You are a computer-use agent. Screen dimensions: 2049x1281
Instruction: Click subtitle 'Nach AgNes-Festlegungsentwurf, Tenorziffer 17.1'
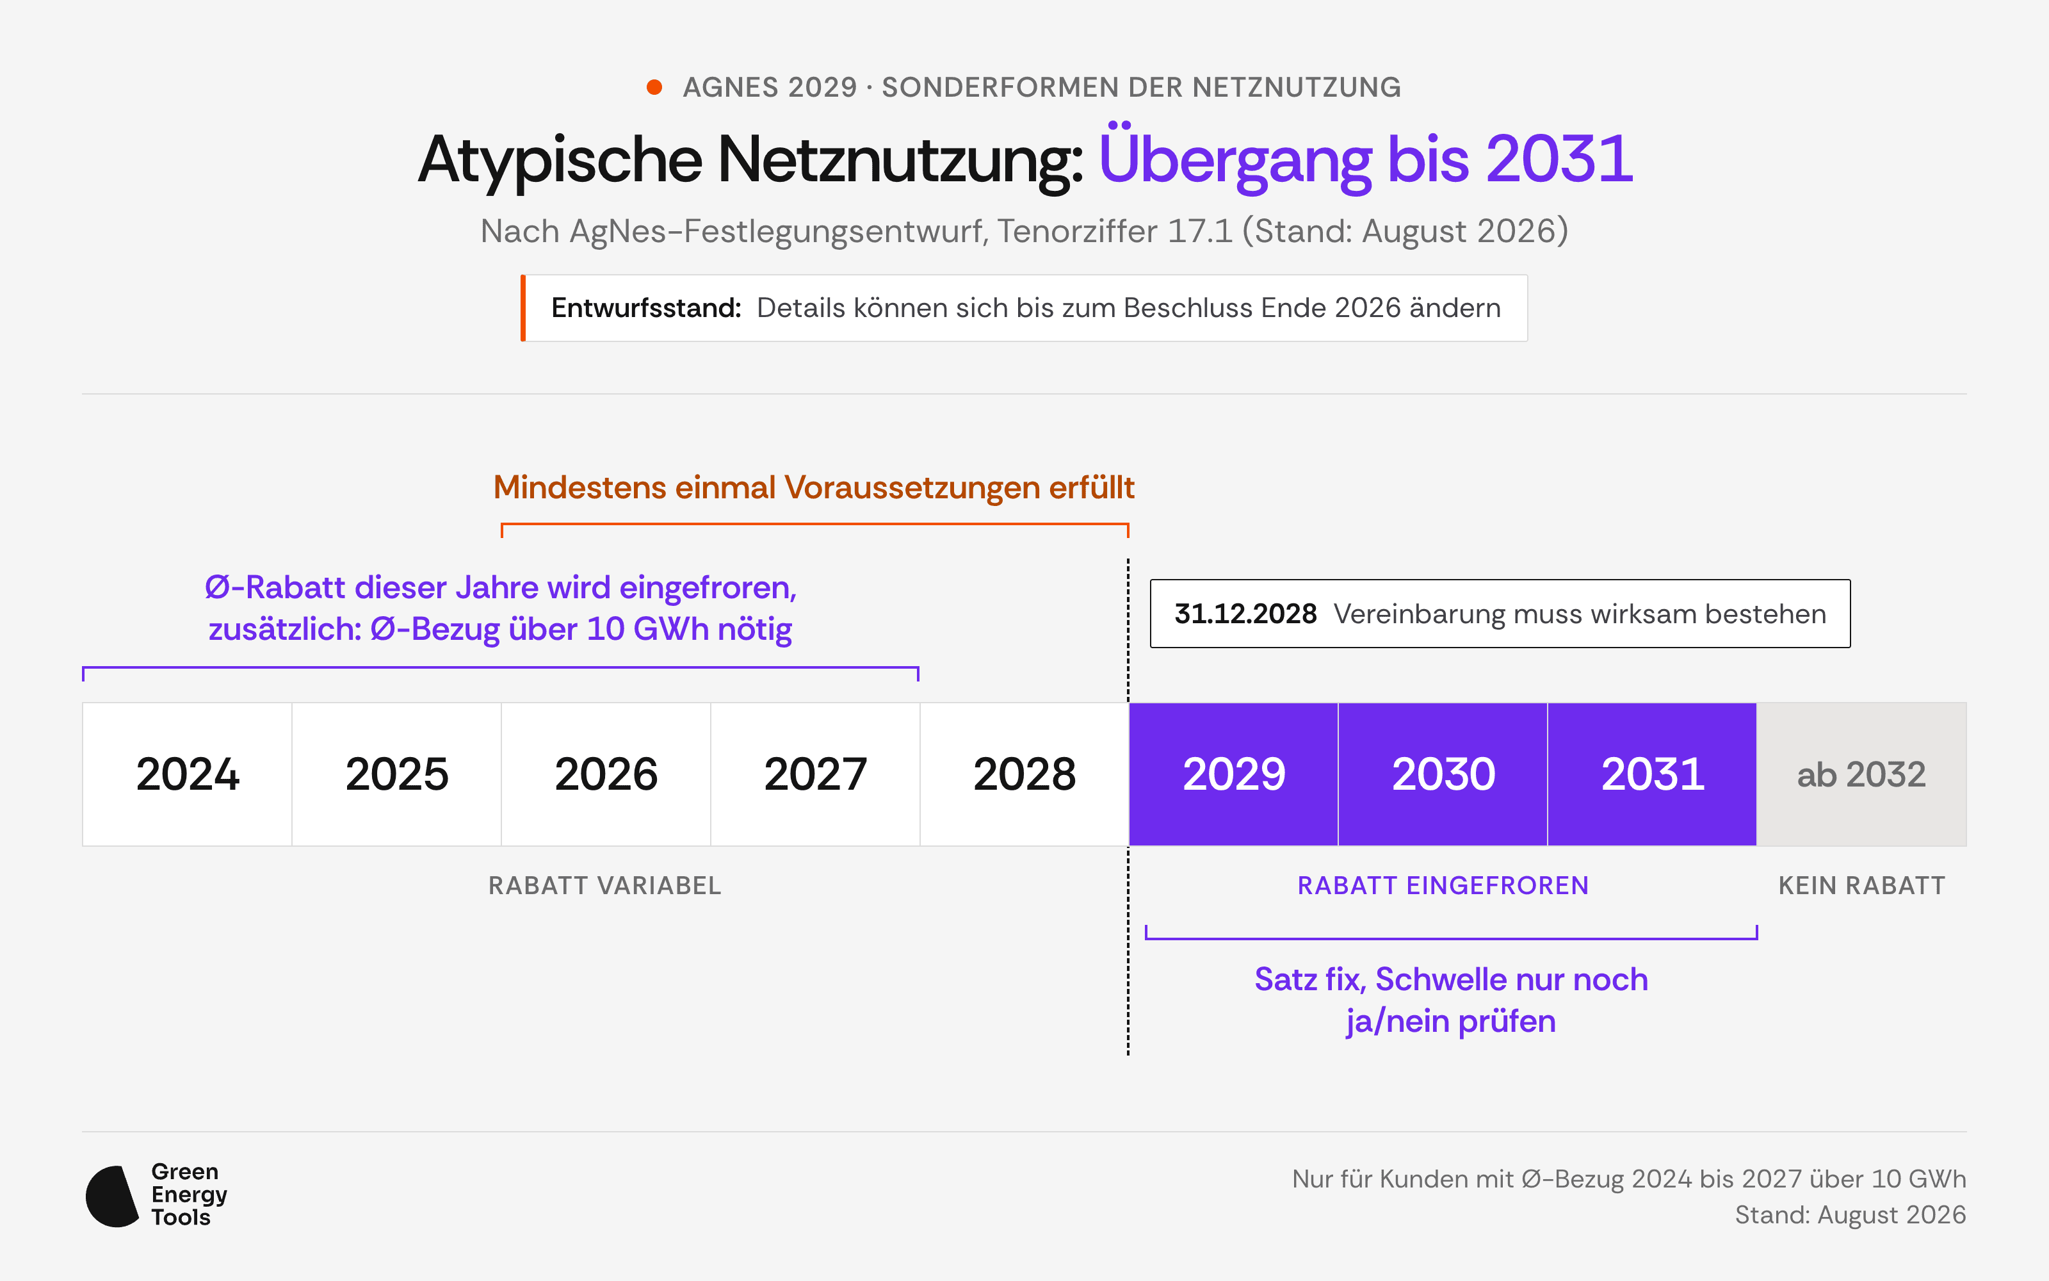click(x=856, y=231)
